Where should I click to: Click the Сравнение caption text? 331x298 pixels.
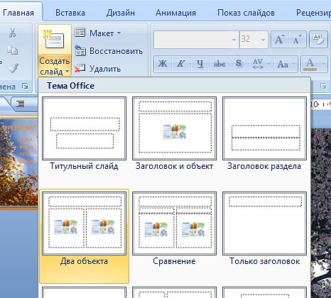(x=174, y=261)
